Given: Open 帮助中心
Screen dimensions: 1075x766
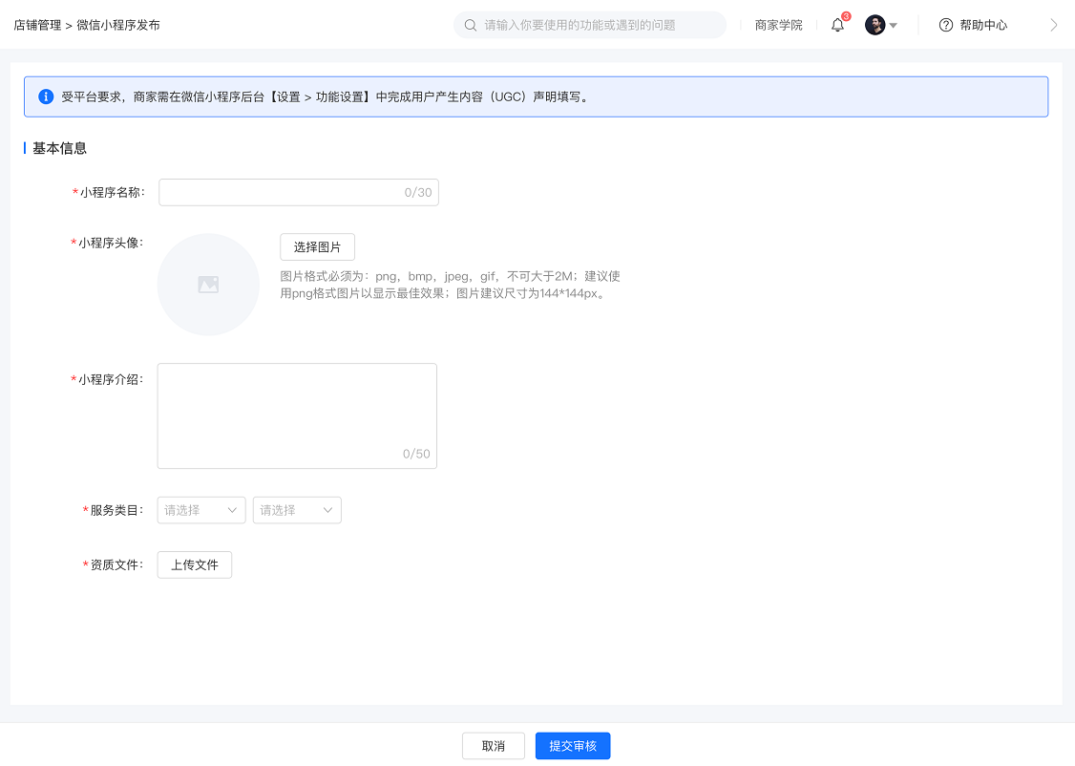Looking at the screenshot, I should 983,26.
